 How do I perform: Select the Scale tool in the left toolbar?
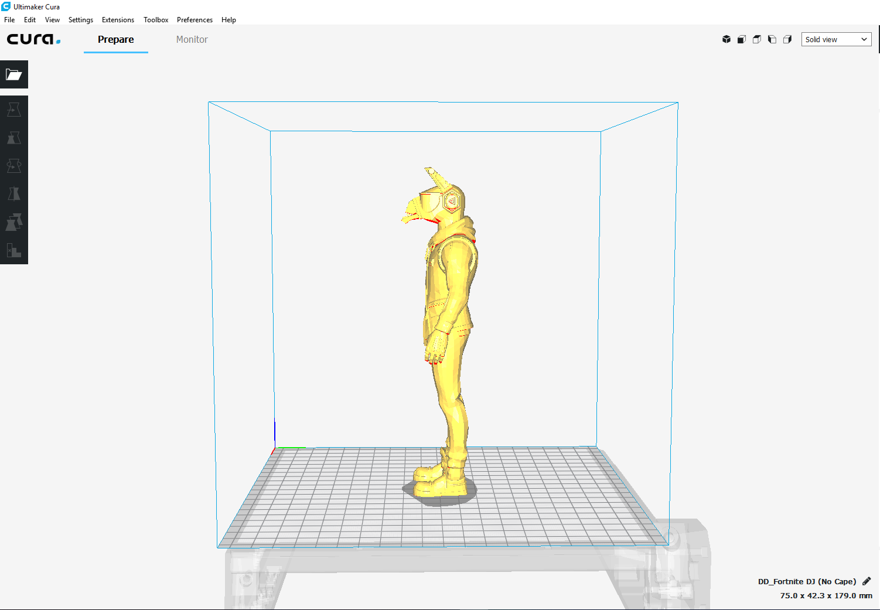(x=14, y=138)
